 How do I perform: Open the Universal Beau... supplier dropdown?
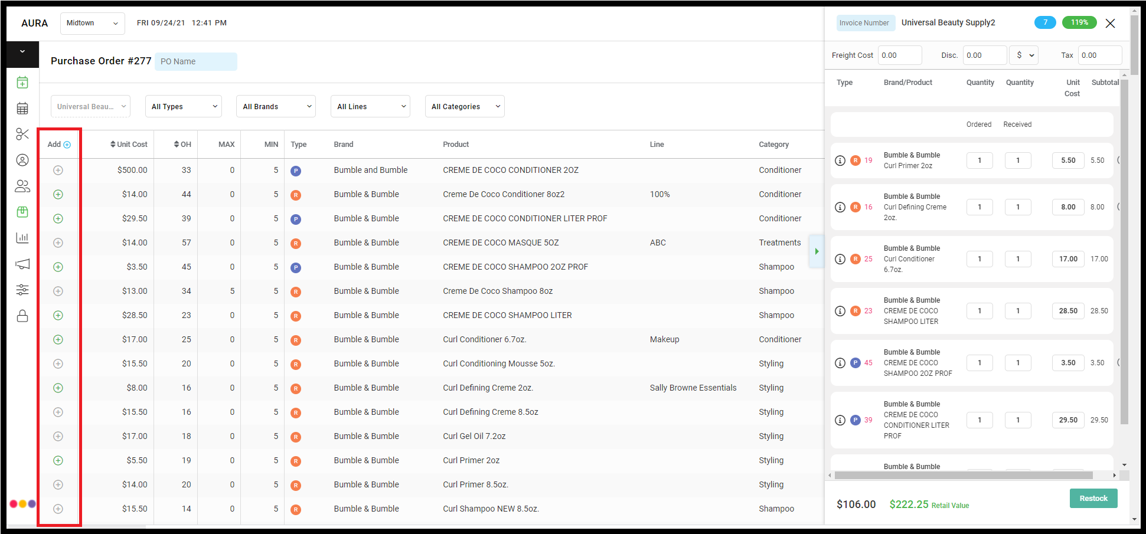point(90,106)
